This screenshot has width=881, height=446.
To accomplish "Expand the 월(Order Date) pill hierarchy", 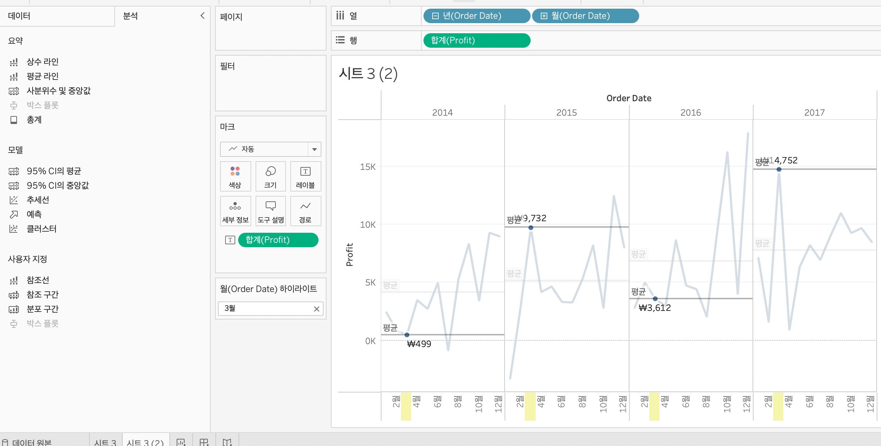I will [544, 16].
